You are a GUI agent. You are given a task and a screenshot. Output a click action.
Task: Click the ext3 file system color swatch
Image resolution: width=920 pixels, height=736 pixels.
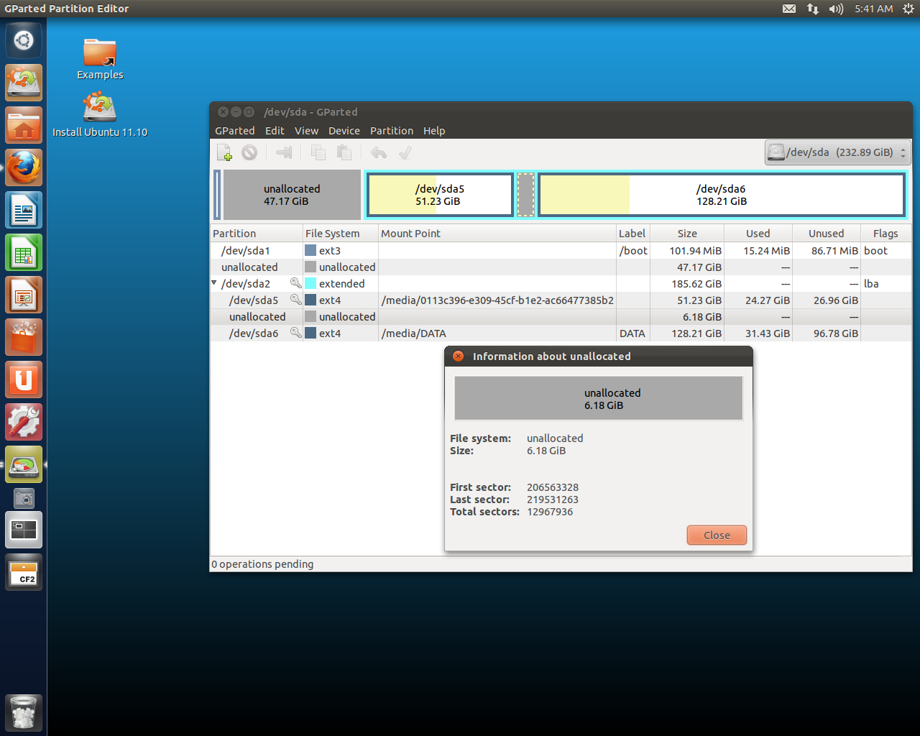(310, 251)
